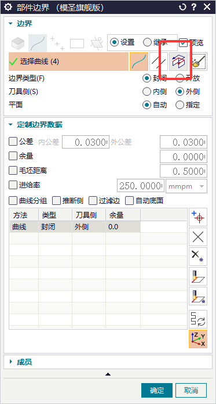Click the 0.0 cell in the table
This screenshot has height=404, width=216.
coord(123,227)
